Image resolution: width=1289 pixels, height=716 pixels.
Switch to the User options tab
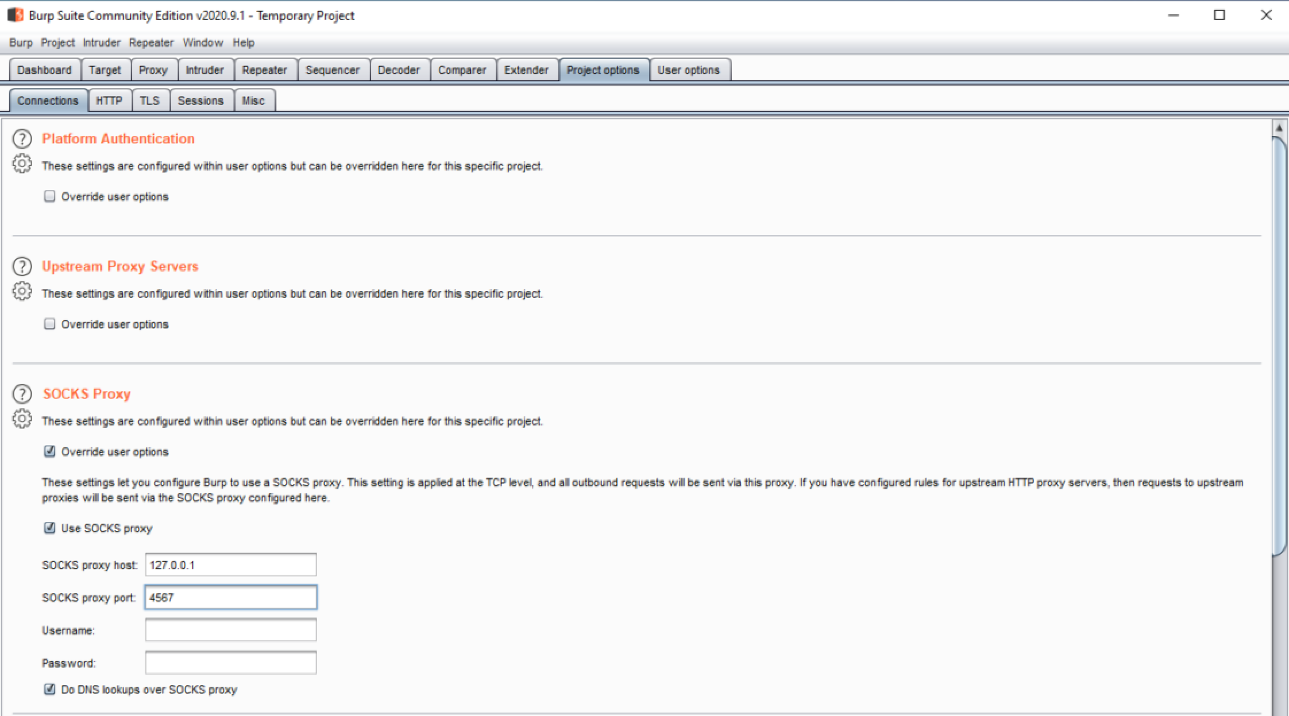tap(689, 70)
